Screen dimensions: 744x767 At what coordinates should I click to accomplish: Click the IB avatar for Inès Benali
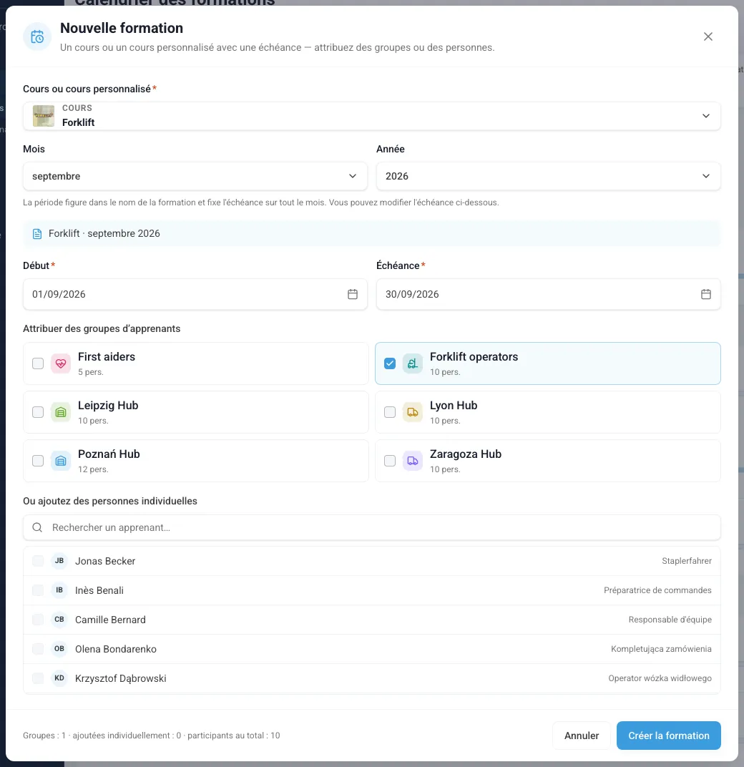tap(59, 590)
